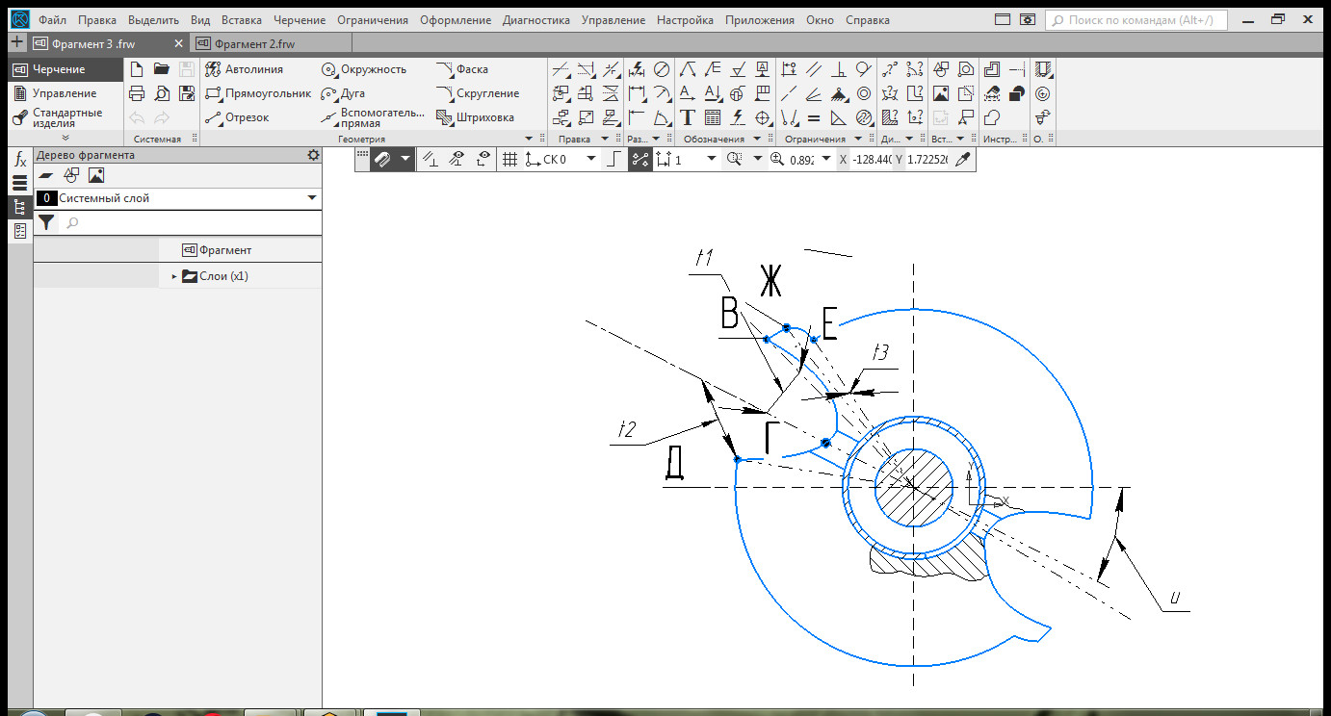The height and width of the screenshot is (716, 1331).
Task: Click the tree settings gear icon
Action: click(x=312, y=155)
